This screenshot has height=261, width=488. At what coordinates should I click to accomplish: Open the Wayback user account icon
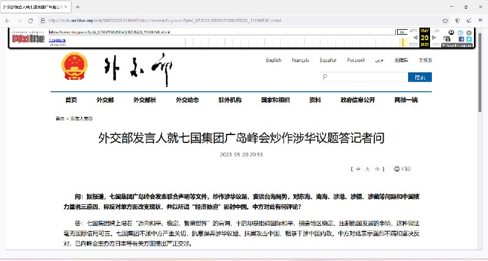pyautogui.click(x=451, y=32)
